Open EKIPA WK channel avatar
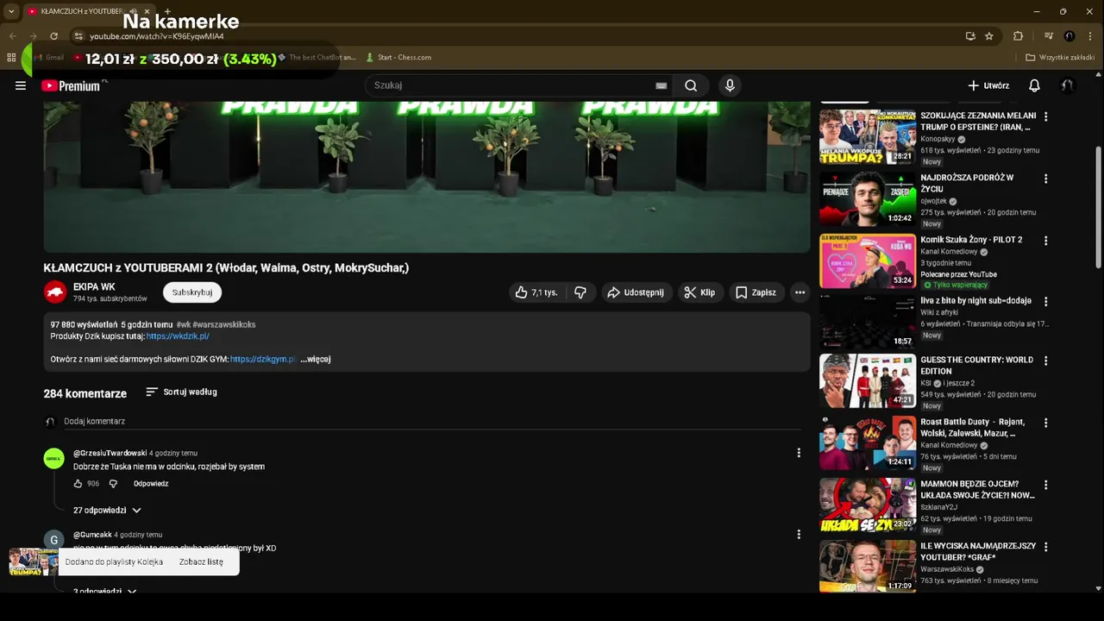 55,292
